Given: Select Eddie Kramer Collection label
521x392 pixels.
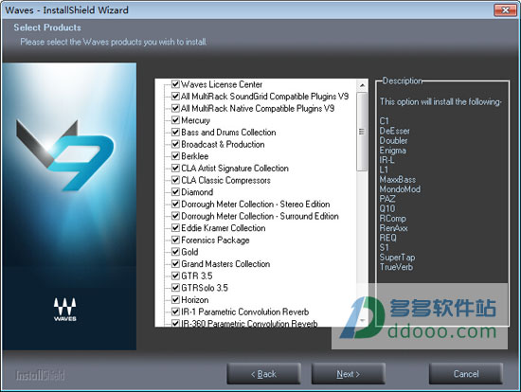Looking at the screenshot, I should point(224,228).
